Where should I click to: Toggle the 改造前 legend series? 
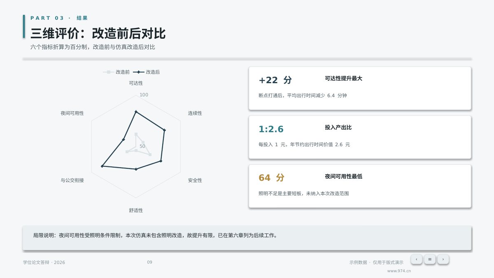[x=116, y=72]
